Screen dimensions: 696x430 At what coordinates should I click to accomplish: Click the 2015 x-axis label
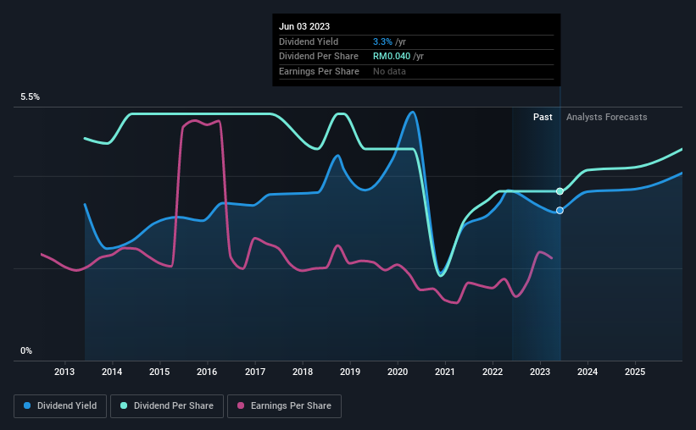pos(159,372)
